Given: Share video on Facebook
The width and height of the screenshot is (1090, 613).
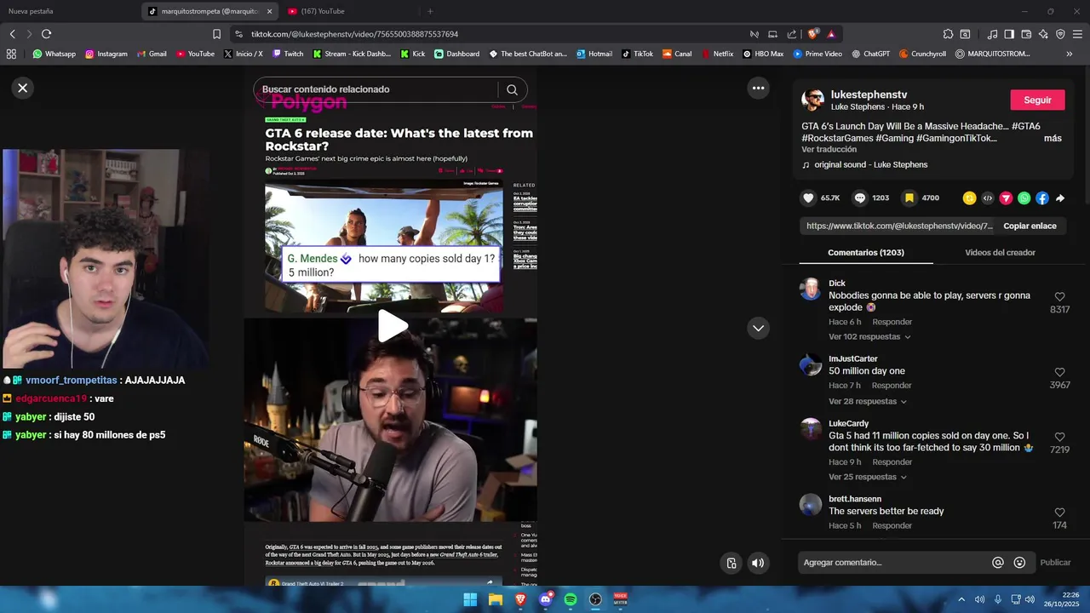Looking at the screenshot, I should [1042, 198].
